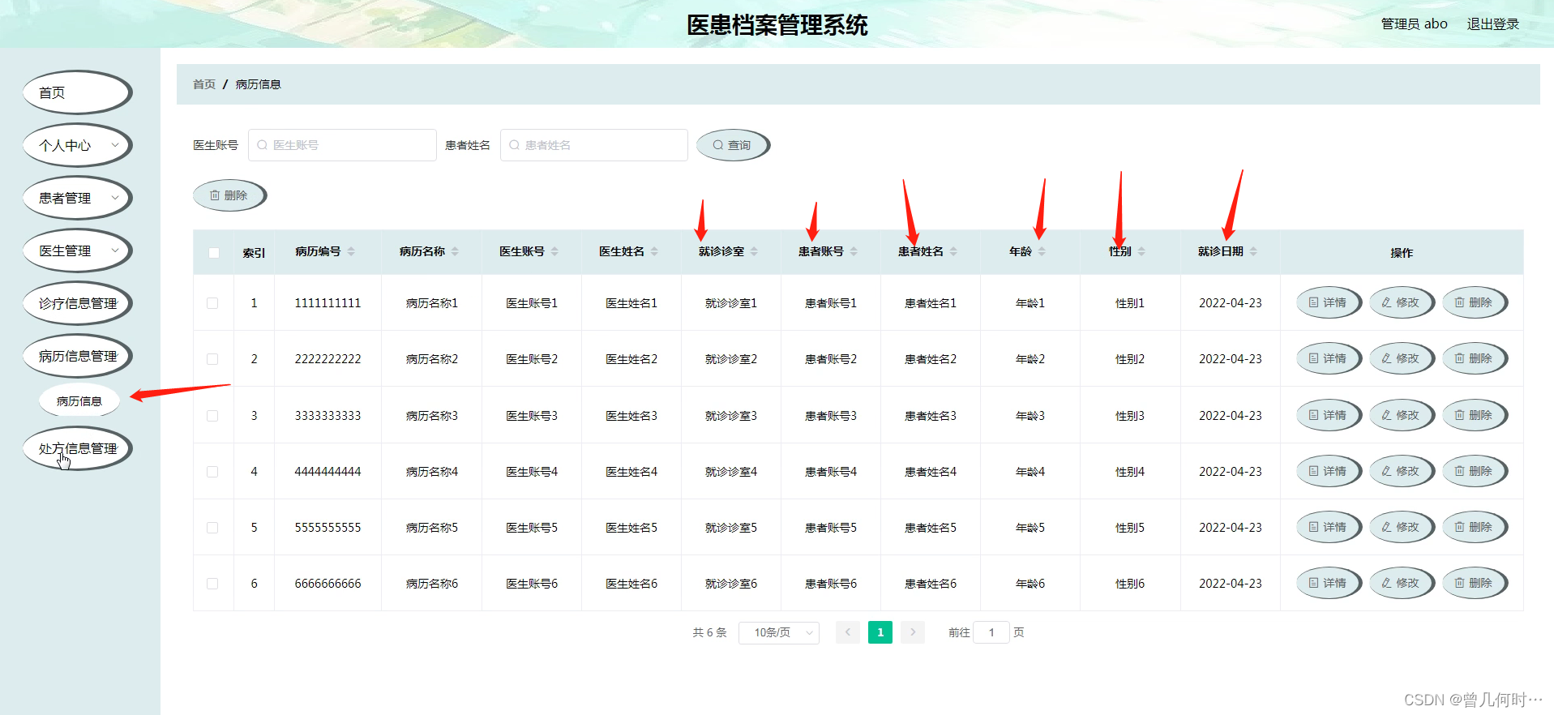Check the box for row 1111111111

[x=212, y=303]
